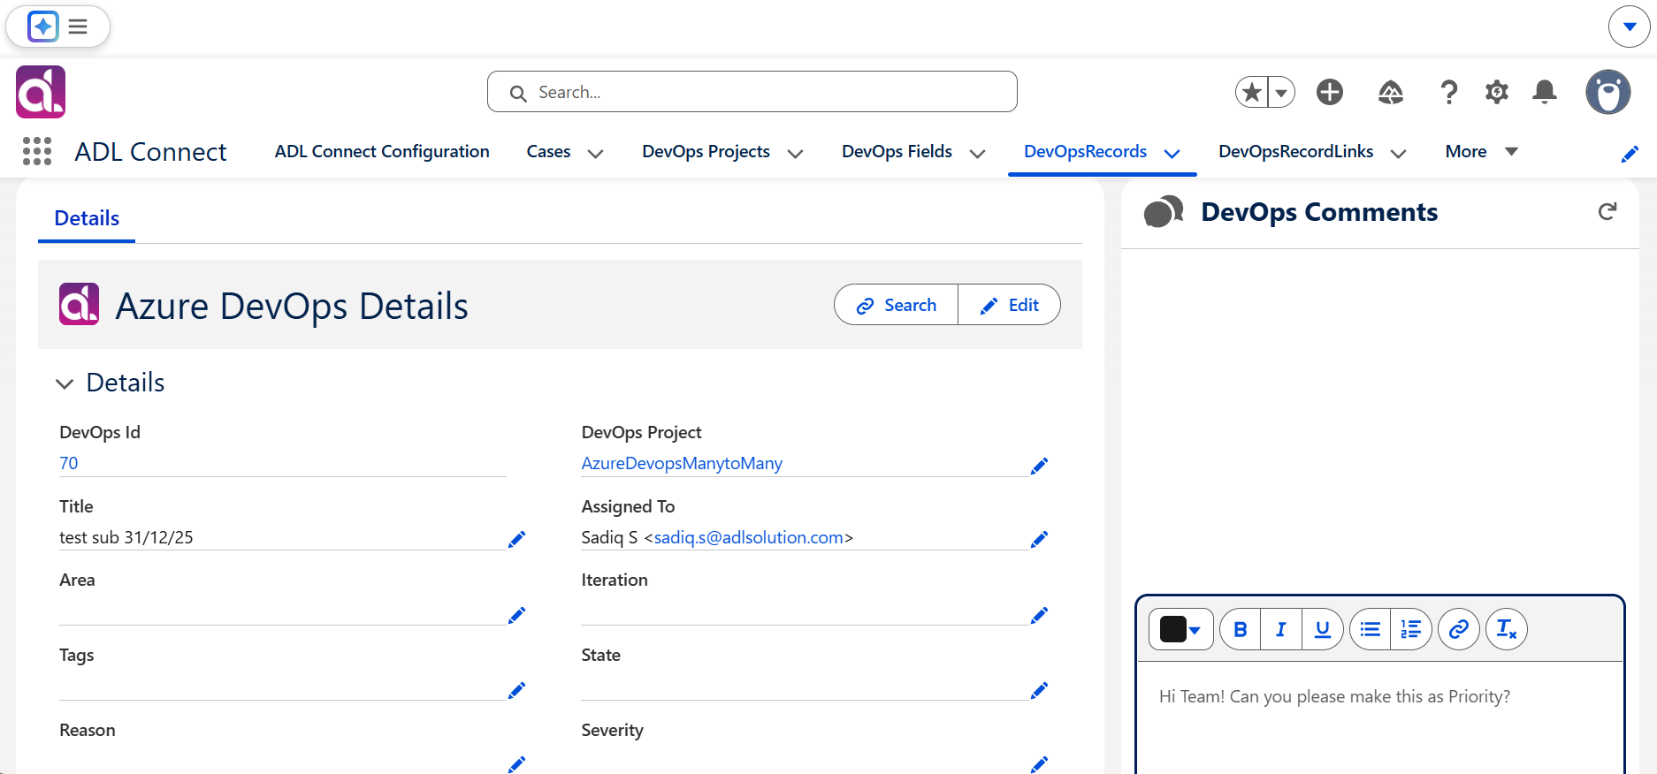Click the Help question mark icon
1657x774 pixels.
[1449, 92]
